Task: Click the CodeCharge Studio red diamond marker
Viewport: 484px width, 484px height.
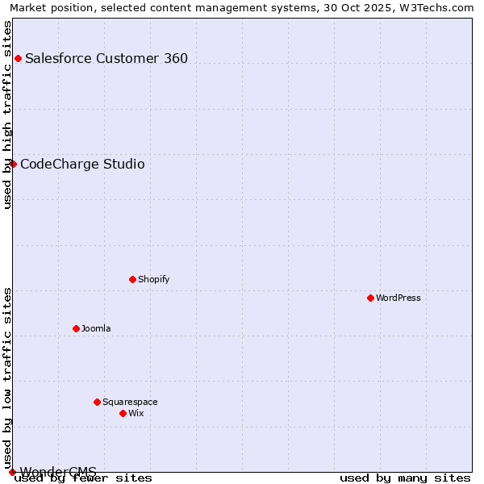Action: (13, 164)
